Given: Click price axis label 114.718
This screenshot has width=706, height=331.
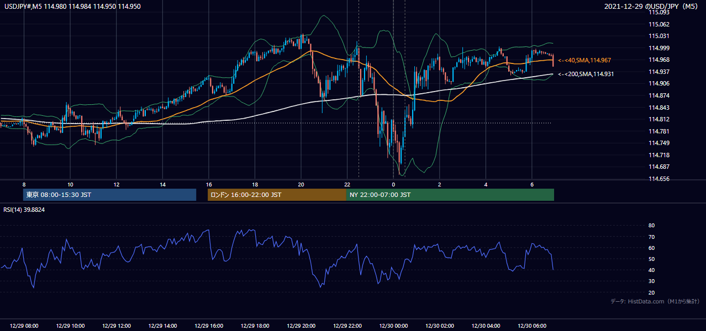Looking at the screenshot, I should 659,155.
